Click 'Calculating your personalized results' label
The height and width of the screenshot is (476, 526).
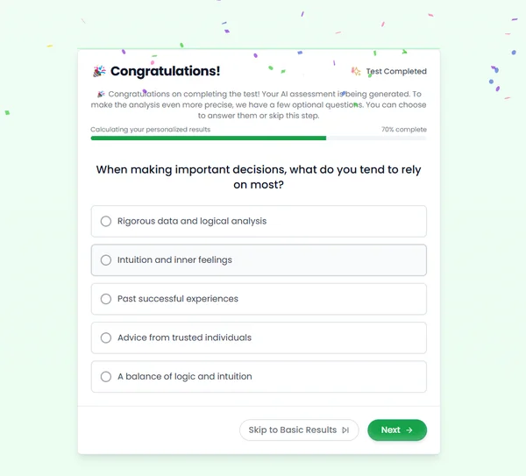[150, 130]
